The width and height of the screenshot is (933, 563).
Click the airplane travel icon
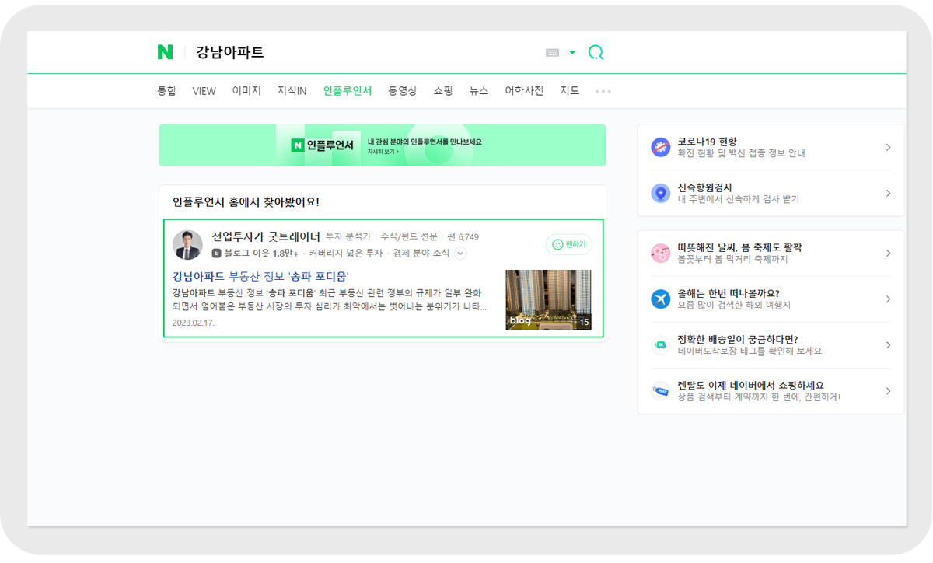[x=660, y=299]
